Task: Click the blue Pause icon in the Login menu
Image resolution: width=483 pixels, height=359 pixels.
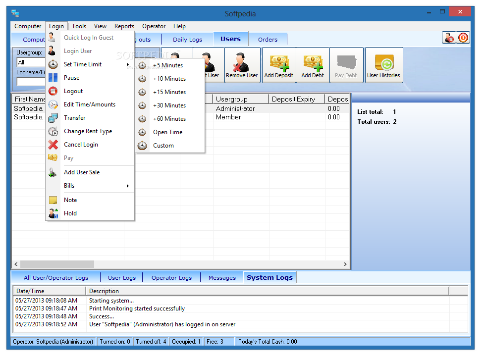Action: point(53,78)
